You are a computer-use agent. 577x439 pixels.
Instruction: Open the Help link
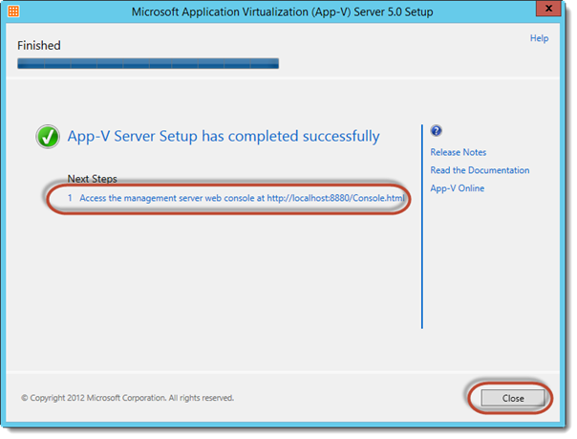(539, 38)
